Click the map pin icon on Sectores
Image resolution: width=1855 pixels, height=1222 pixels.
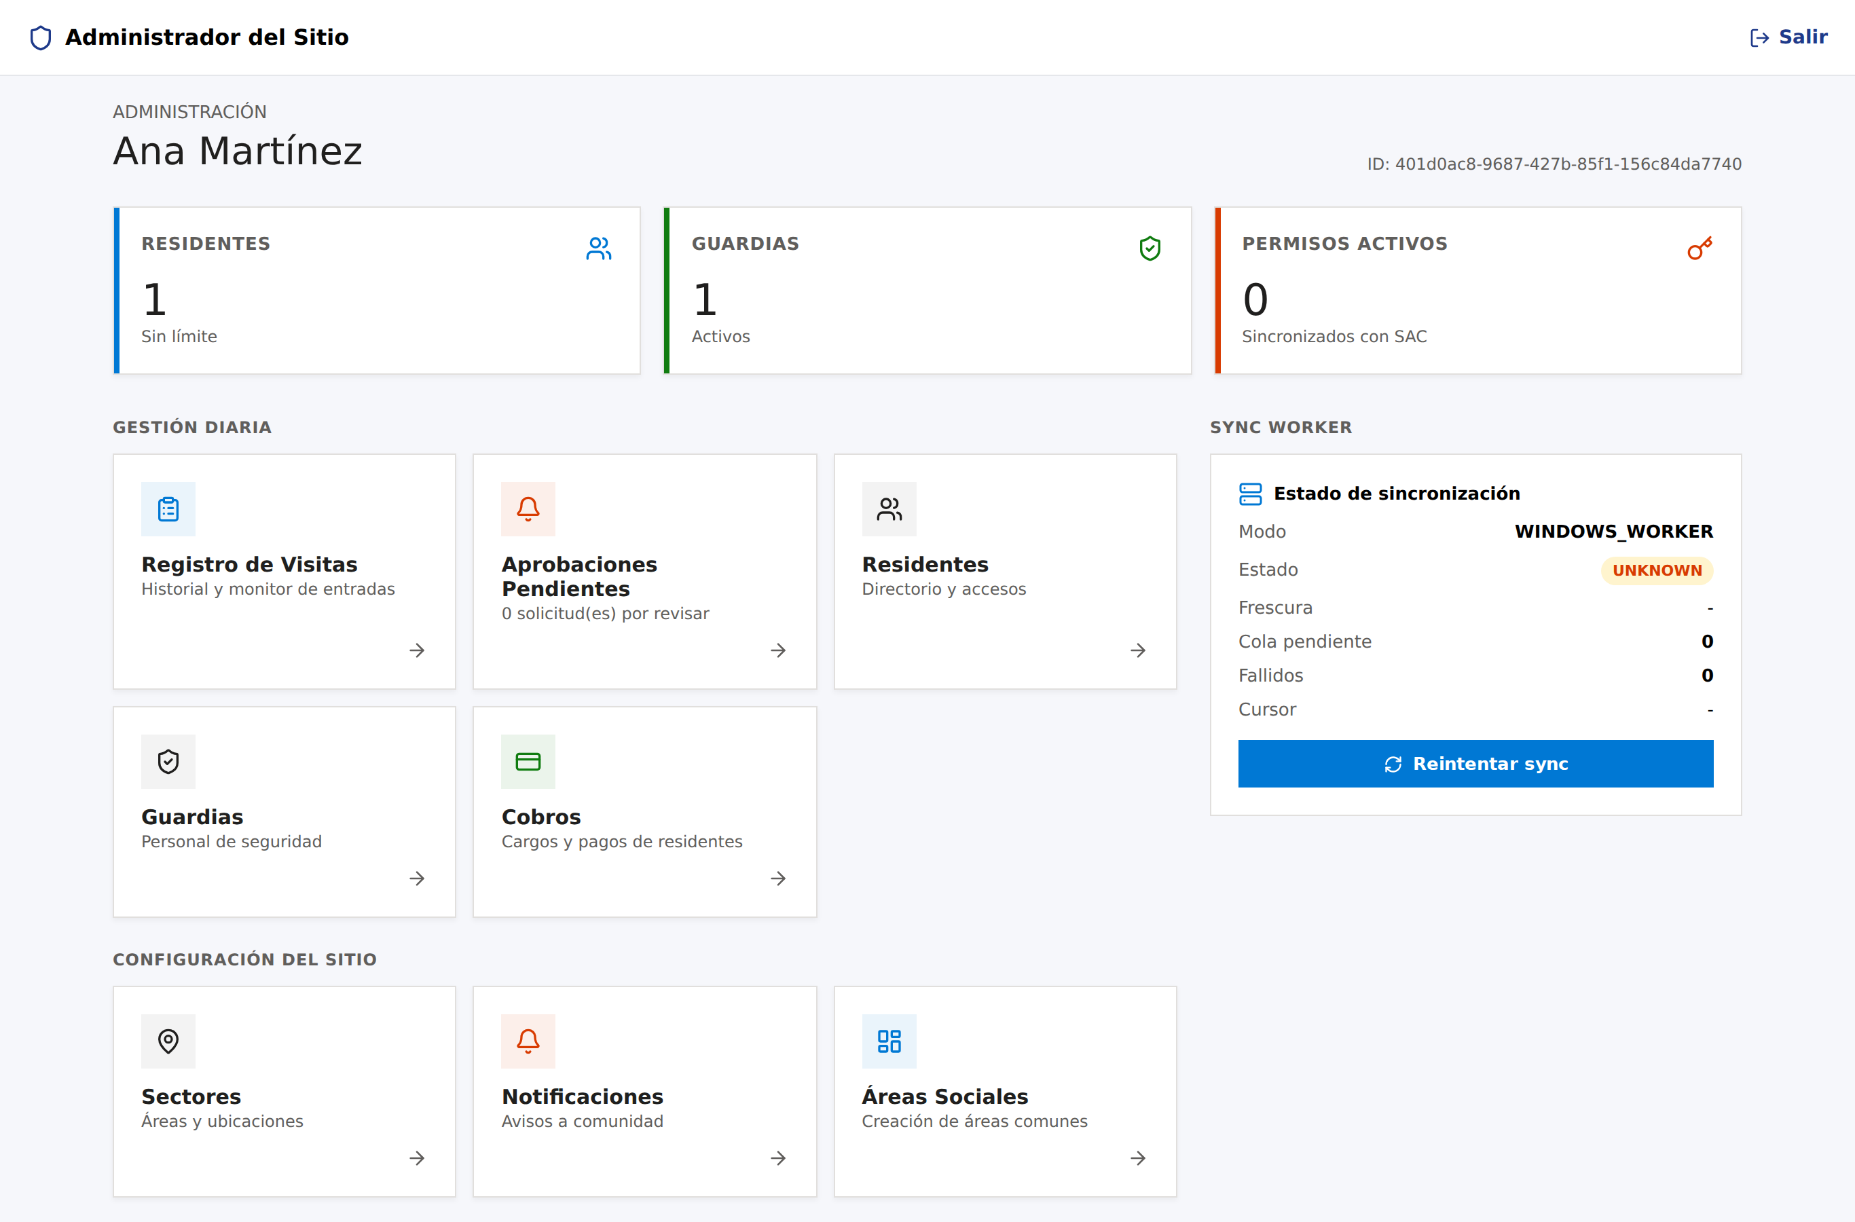click(168, 1041)
